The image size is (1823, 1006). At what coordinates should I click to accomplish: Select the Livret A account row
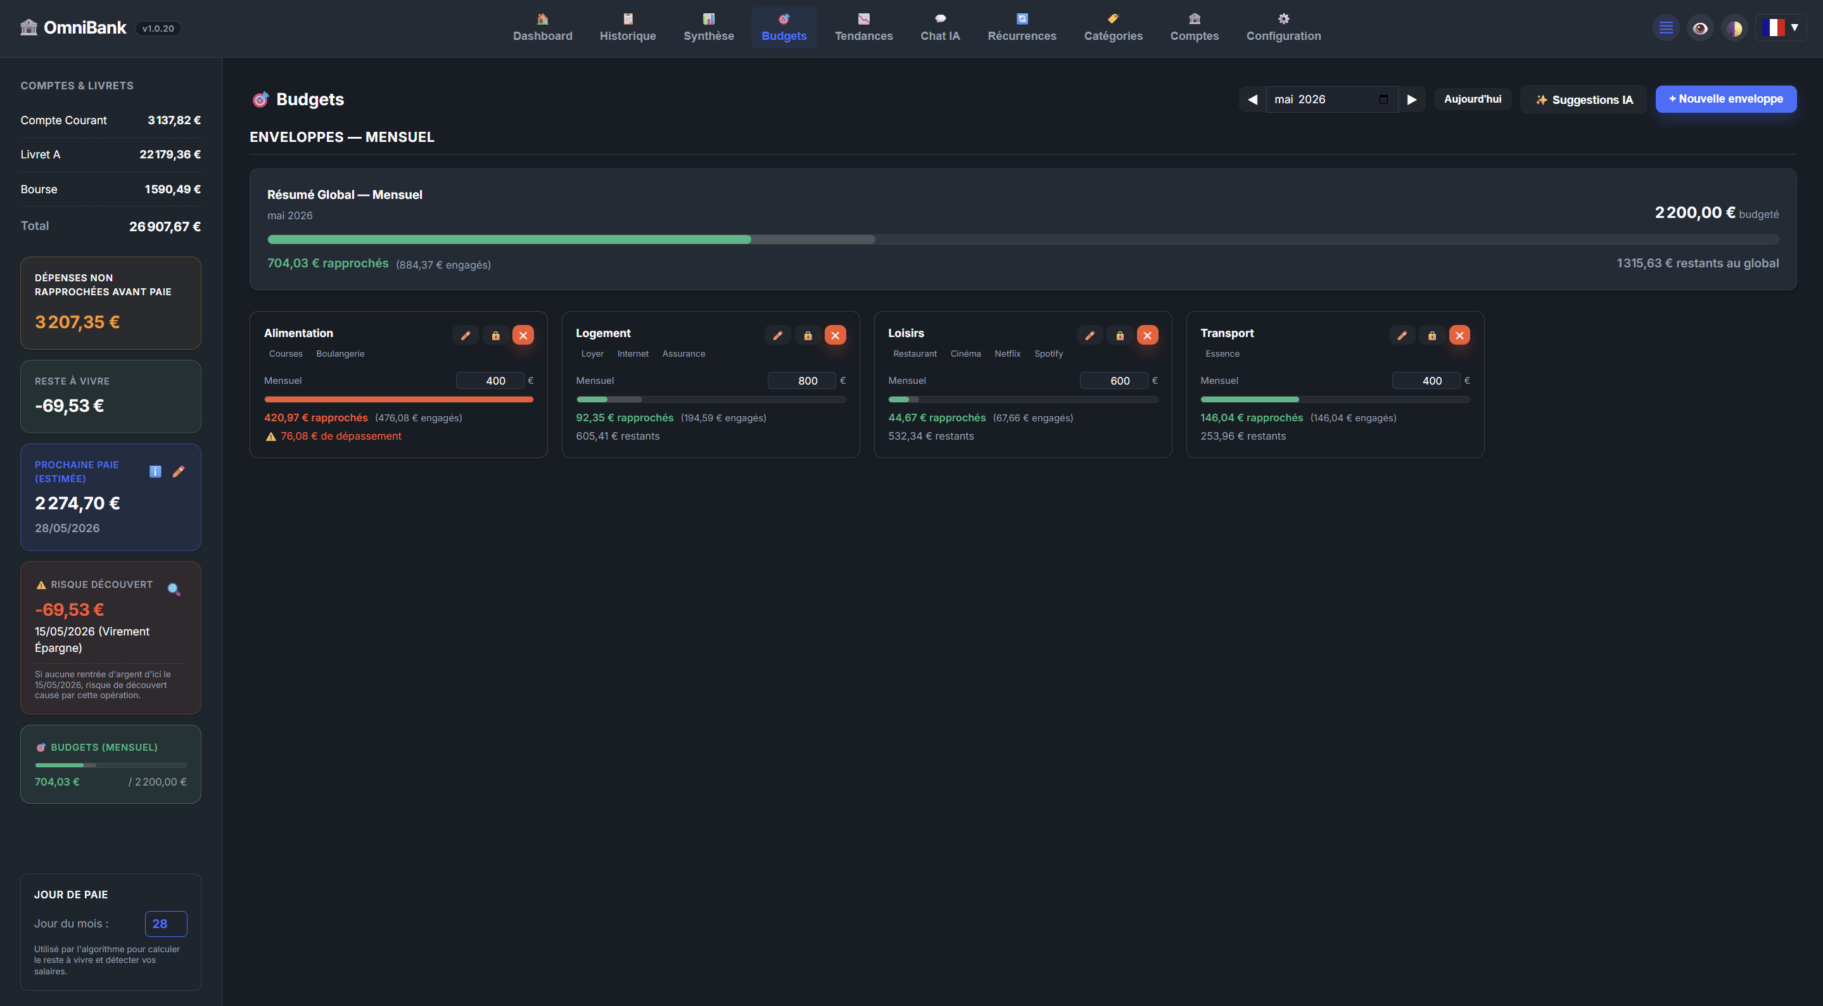click(110, 155)
